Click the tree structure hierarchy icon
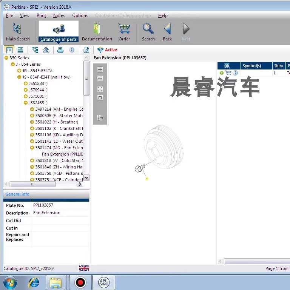Screen dimensions: 290x290 pyautogui.click(x=35, y=50)
